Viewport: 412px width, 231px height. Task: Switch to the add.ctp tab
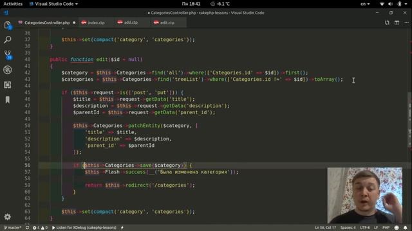(131, 23)
